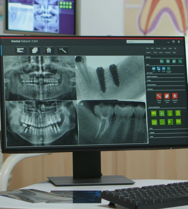This screenshot has height=209, width=188.
Task: Click the Rotate view icon
Action: [164, 69]
